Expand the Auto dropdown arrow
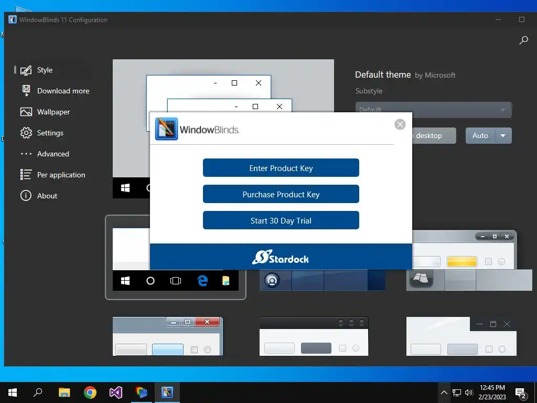This screenshot has width=537, height=403. click(503, 136)
